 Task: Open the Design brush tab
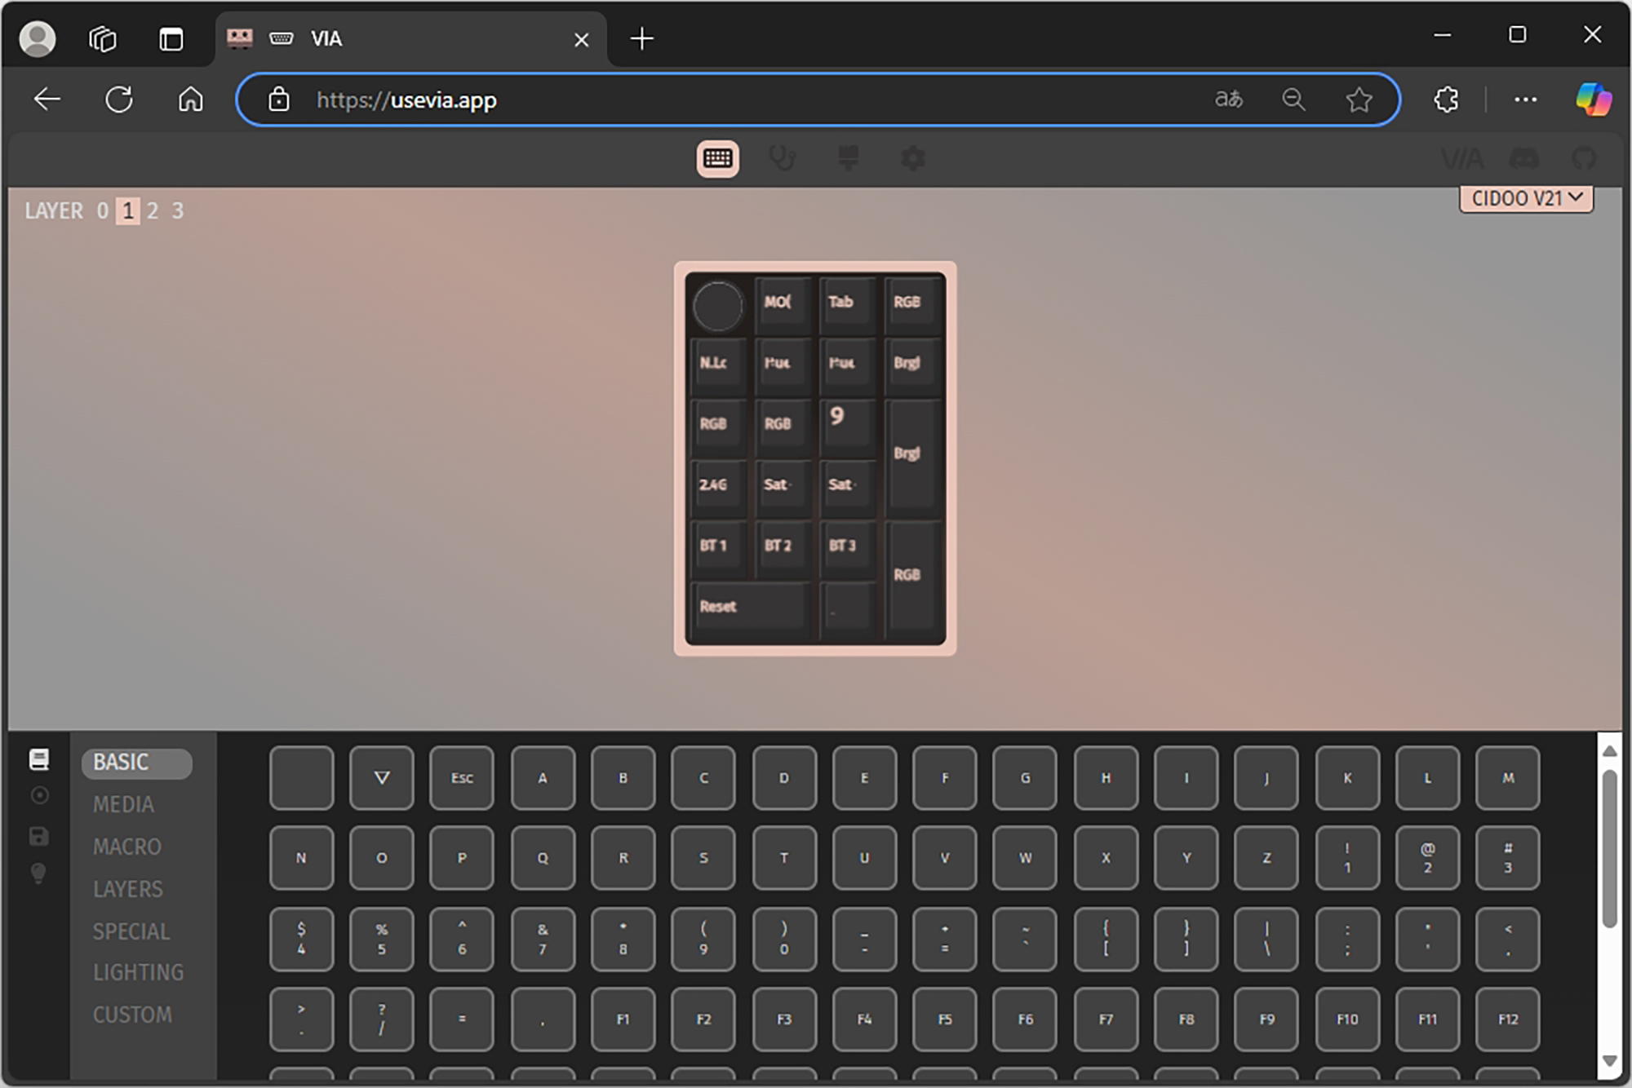[x=848, y=157]
